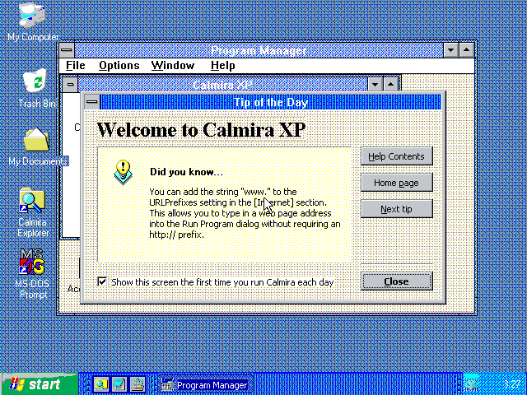Uncheck Show this screen each day checkbox
The image size is (527, 395).
[x=102, y=281]
